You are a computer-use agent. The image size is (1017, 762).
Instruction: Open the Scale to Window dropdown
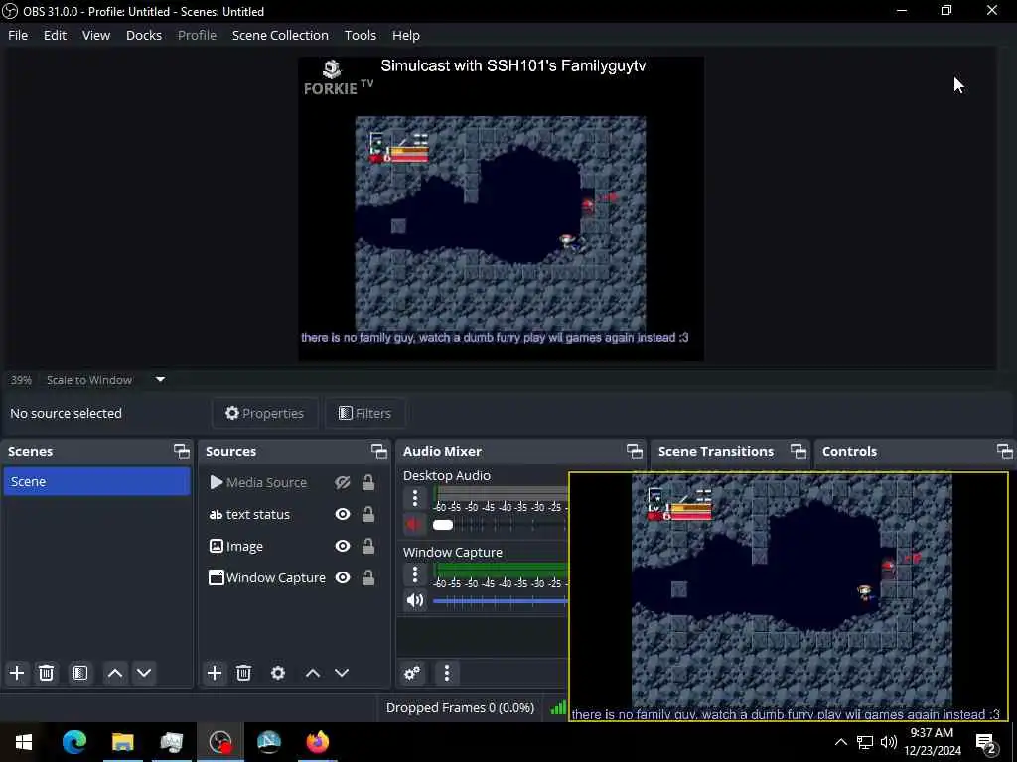104,380
